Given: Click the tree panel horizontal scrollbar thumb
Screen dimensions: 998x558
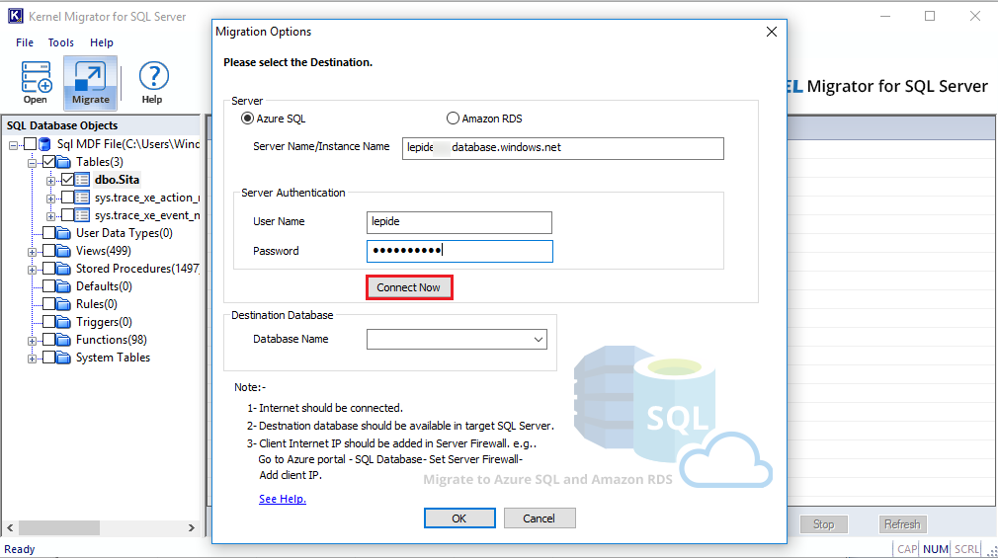Looking at the screenshot, I should [59, 527].
